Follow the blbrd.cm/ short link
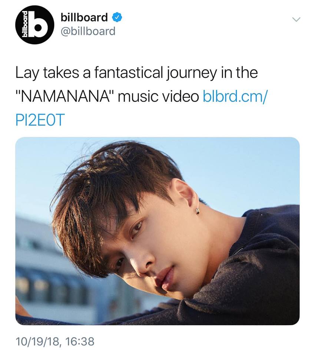 [235, 96]
